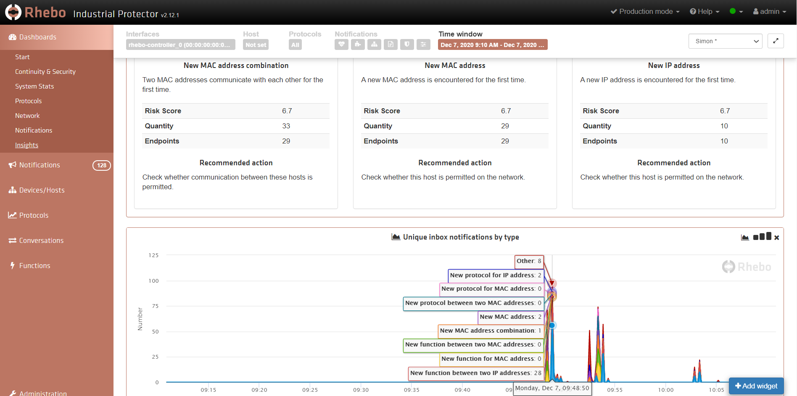Switch widget to area chart view
Image resolution: width=797 pixels, height=396 pixels.
(745, 237)
